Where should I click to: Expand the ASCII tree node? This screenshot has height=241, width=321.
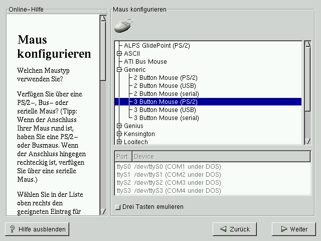pos(119,54)
